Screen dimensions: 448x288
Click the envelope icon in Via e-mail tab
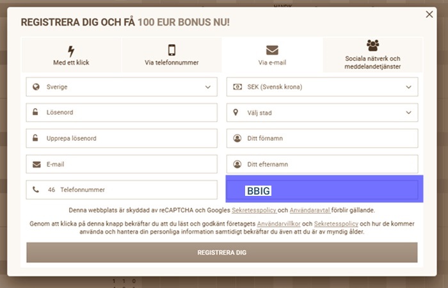(x=272, y=51)
